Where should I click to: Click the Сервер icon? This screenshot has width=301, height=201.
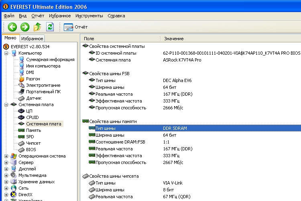click(14, 162)
